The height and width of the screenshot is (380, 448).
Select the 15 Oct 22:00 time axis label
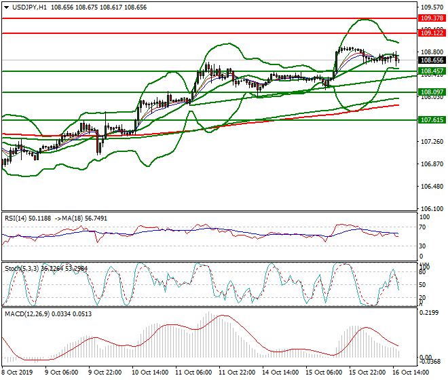[x=367, y=373]
